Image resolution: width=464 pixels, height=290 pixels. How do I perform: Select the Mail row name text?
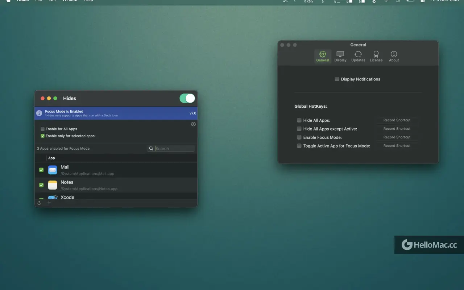pos(65,167)
